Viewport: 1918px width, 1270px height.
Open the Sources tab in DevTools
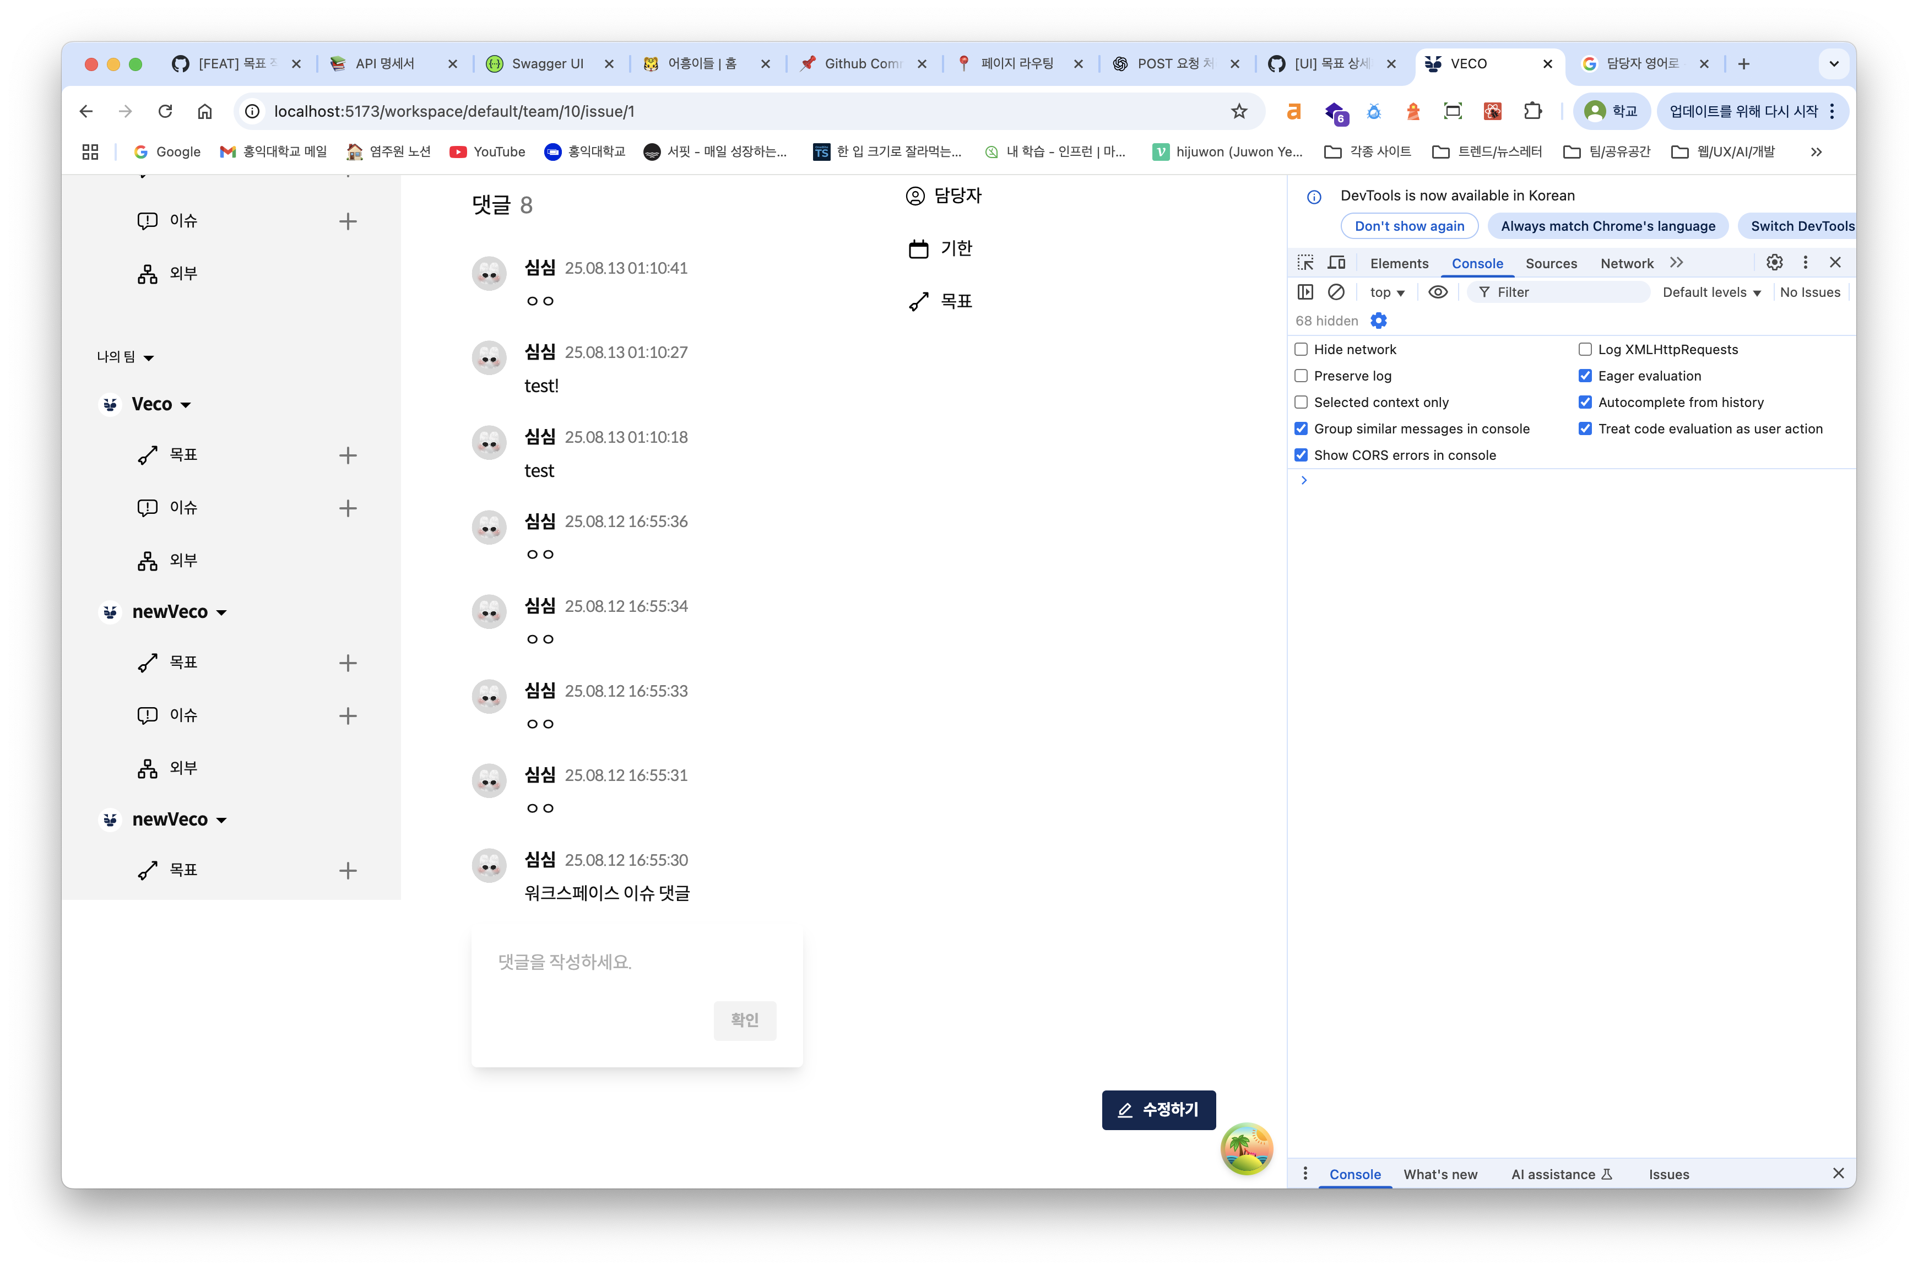coord(1550,263)
